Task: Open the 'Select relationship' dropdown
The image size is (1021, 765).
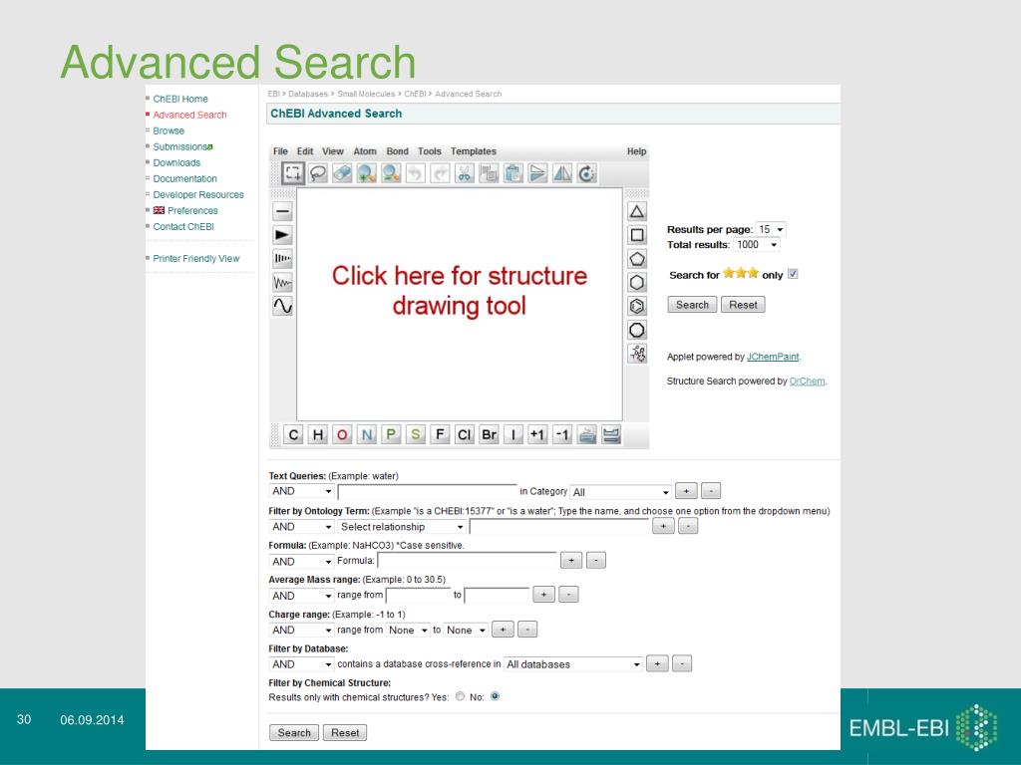Action: [x=402, y=527]
